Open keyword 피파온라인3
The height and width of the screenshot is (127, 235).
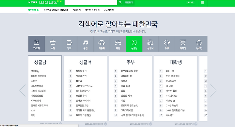pyautogui.click(x=172, y=96)
